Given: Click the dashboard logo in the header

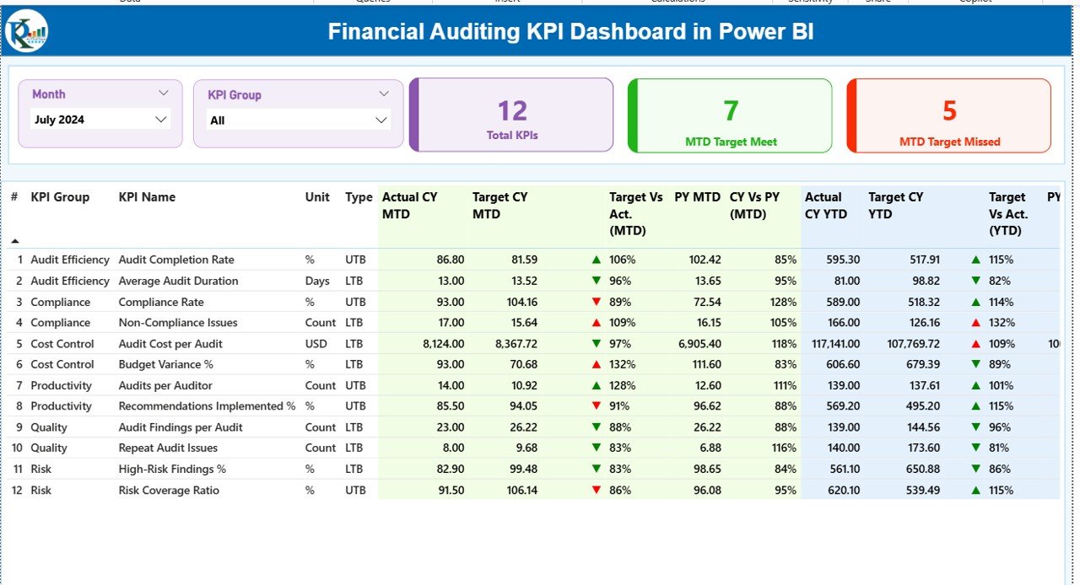Looking at the screenshot, I should (26, 32).
